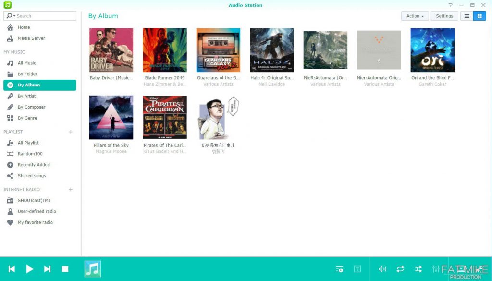
Task: Toggle repeat mode
Action: 400,269
